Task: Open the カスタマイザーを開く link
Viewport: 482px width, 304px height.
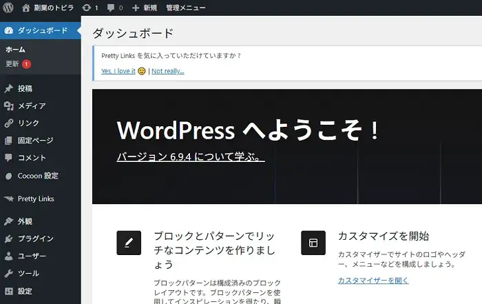Action: [373, 281]
